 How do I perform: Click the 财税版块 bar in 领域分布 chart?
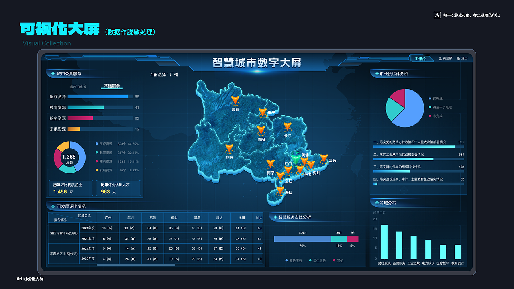click(384, 242)
